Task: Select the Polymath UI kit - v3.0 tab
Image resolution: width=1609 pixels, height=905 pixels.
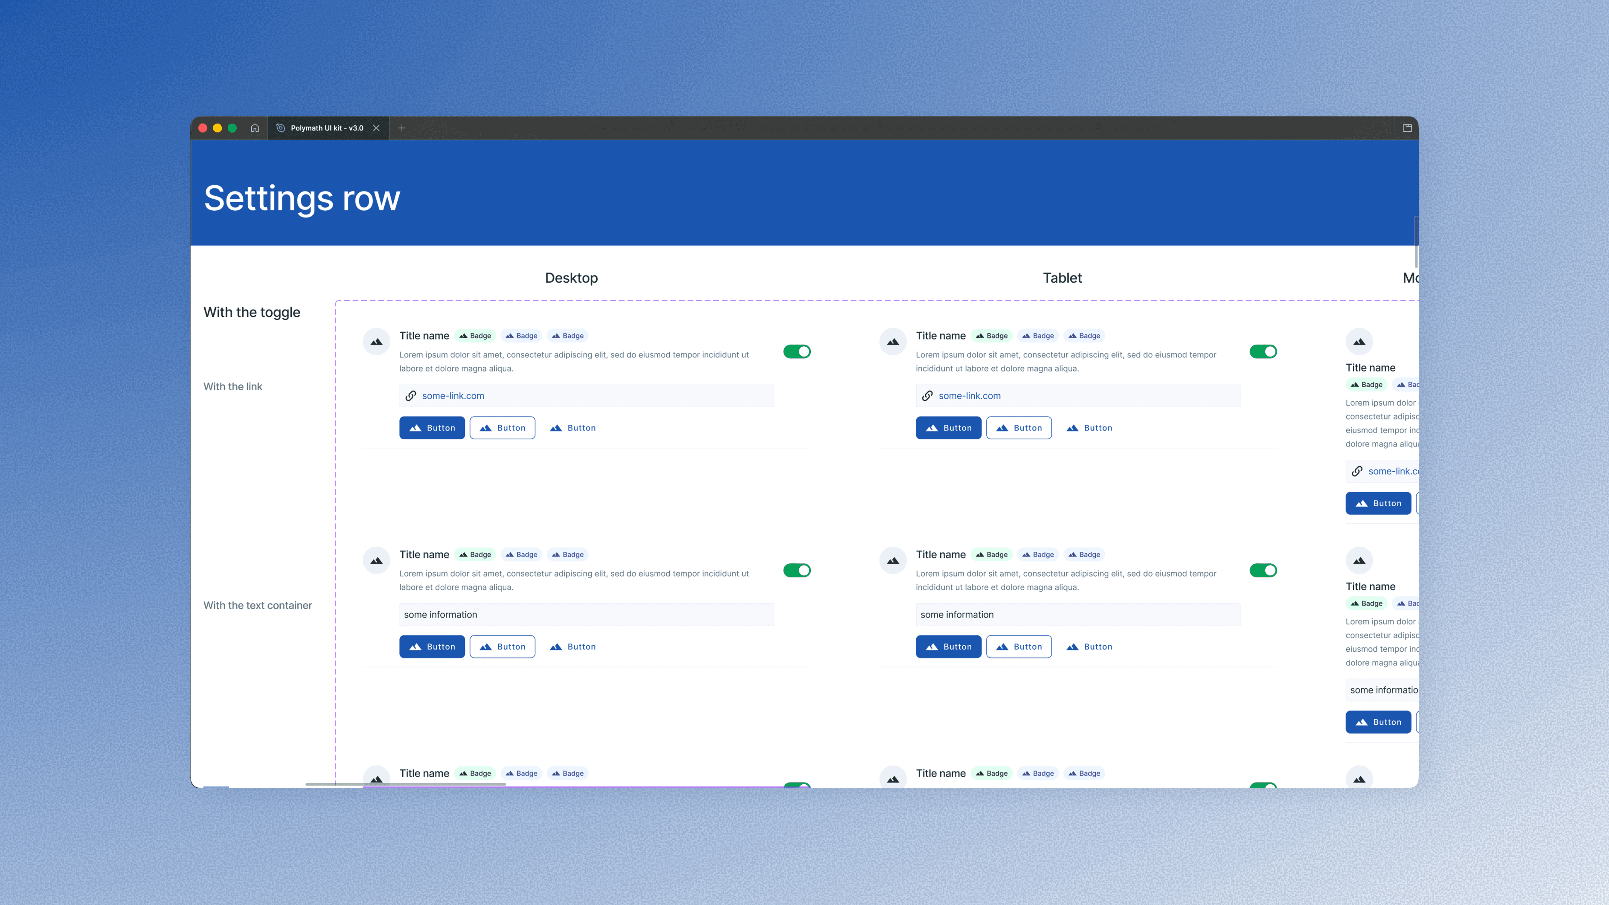Action: pyautogui.click(x=326, y=128)
